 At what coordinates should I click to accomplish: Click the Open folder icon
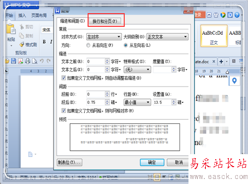[x=7, y=61]
